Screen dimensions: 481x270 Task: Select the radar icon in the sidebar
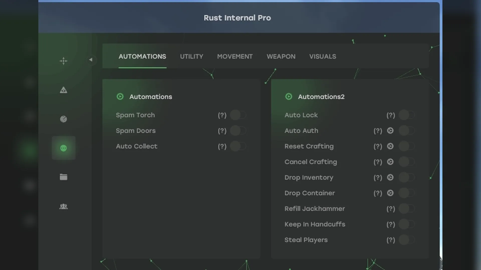[63, 119]
